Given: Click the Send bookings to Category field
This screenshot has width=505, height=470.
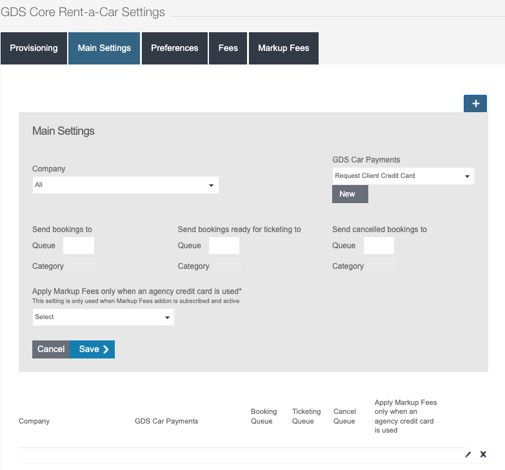Looking at the screenshot, I should click(82, 266).
